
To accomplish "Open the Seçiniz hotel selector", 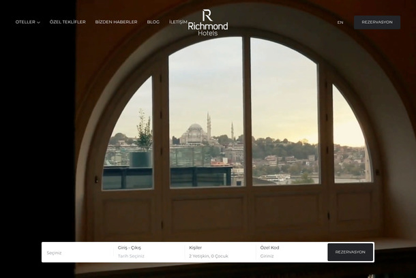I will [78, 253].
